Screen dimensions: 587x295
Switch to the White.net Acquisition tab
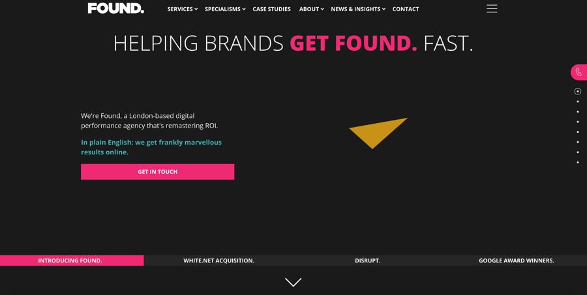click(218, 260)
